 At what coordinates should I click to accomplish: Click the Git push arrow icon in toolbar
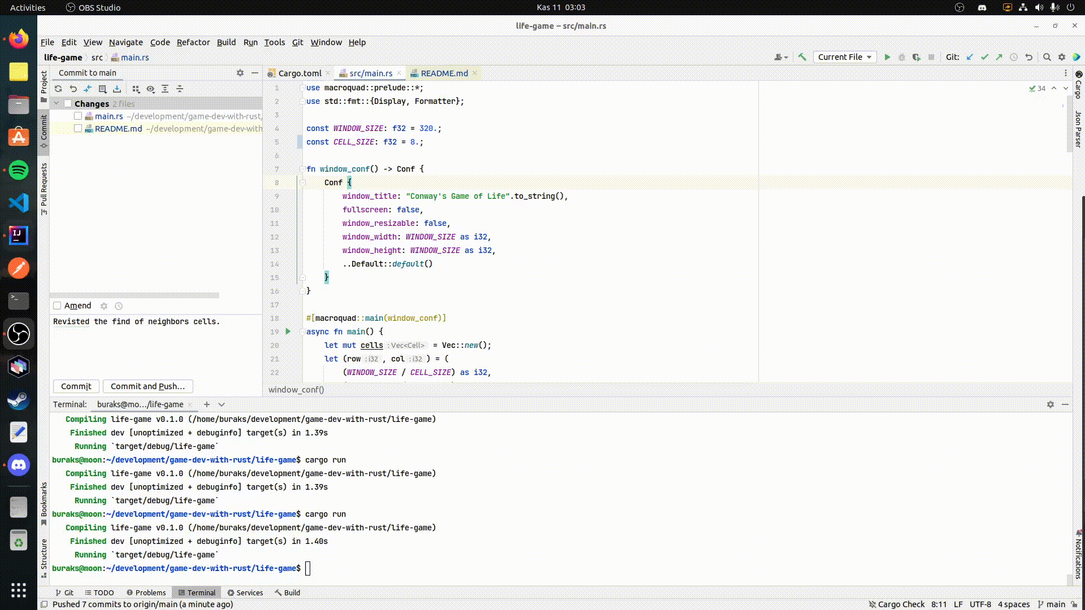coord(999,57)
